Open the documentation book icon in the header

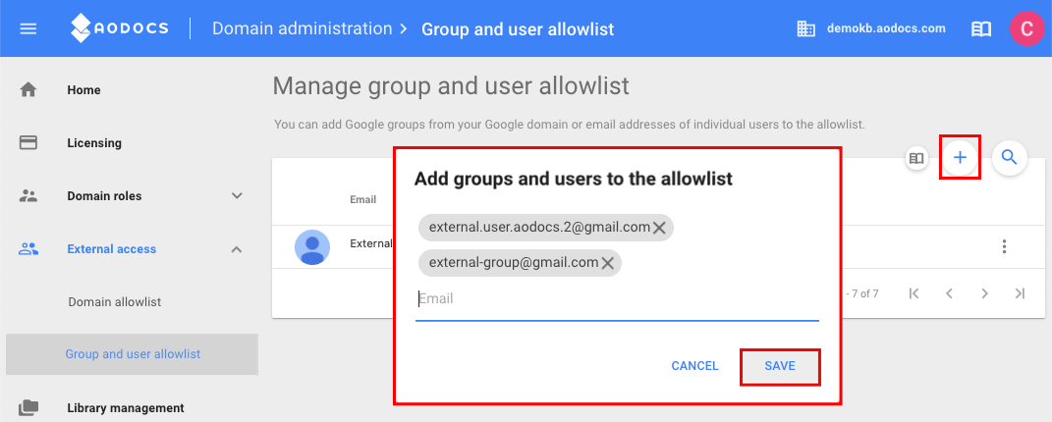981,28
